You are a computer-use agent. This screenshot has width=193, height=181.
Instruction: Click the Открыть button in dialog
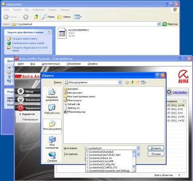(x=156, y=148)
